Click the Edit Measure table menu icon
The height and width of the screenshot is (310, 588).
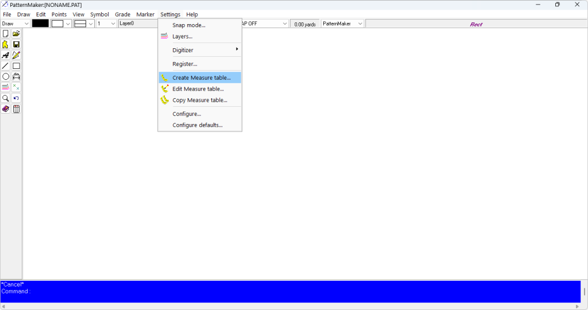pyautogui.click(x=164, y=89)
